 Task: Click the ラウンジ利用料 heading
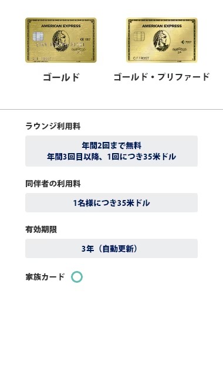53,126
